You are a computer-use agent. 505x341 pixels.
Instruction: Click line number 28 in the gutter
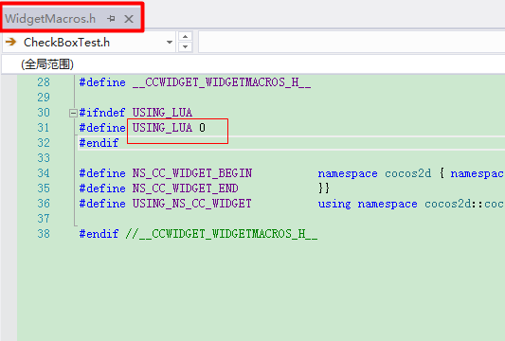coord(44,82)
